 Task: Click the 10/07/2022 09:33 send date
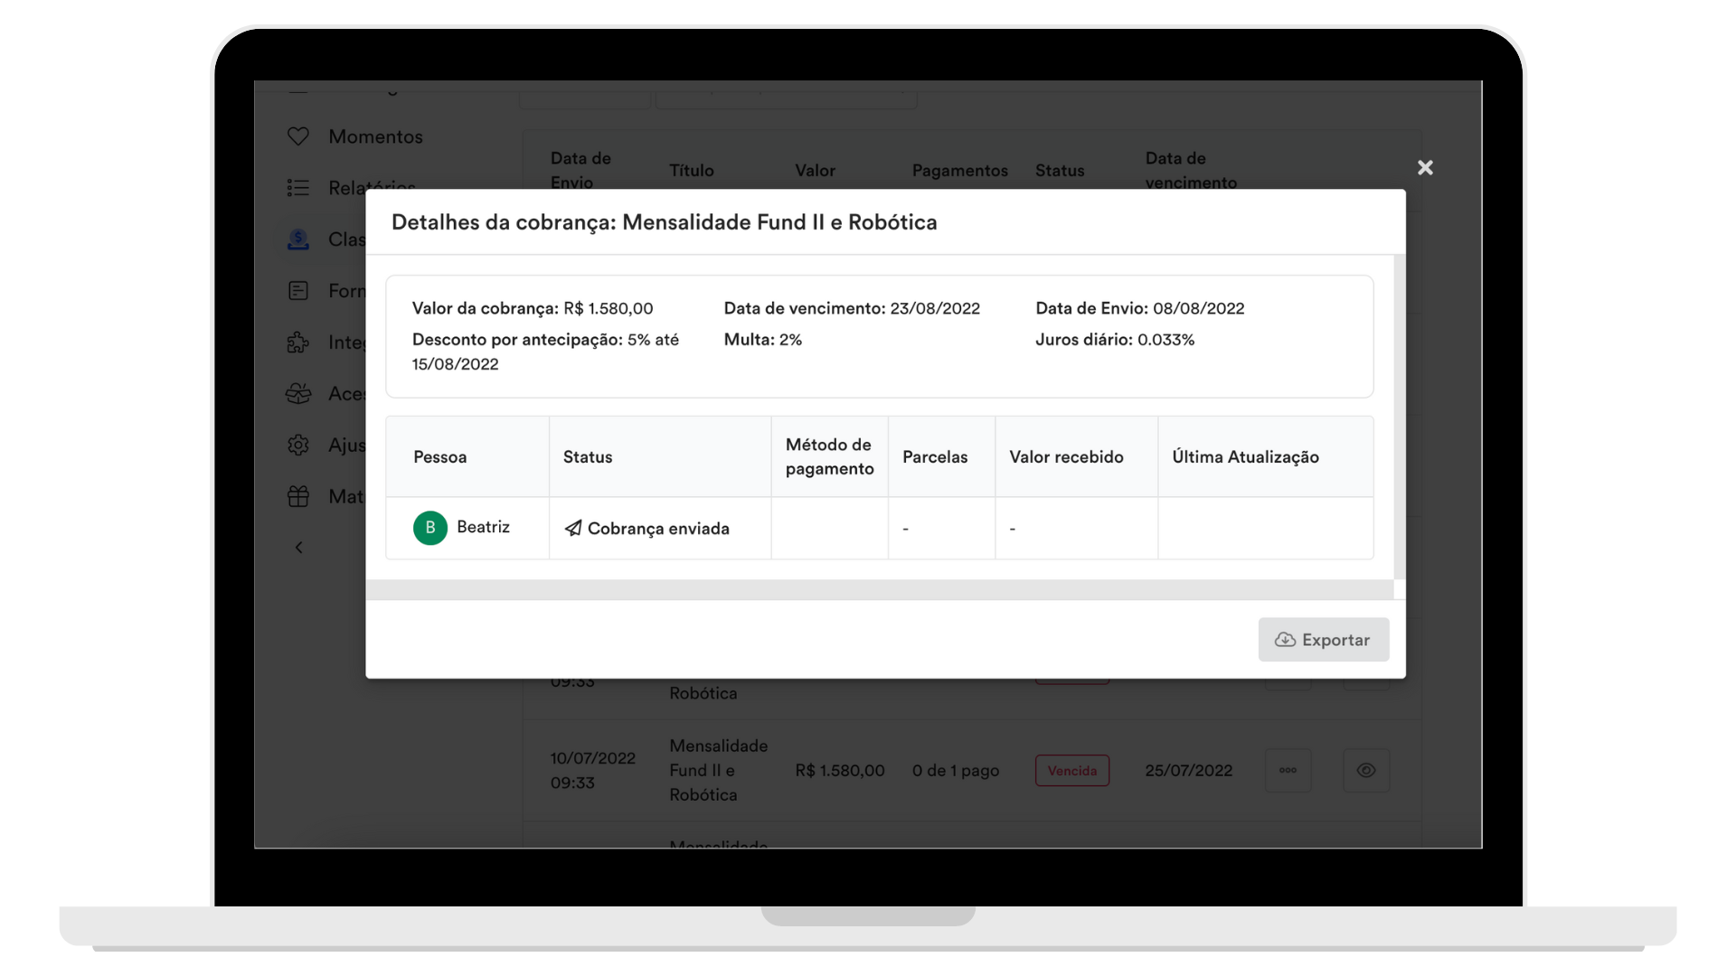tap(593, 771)
